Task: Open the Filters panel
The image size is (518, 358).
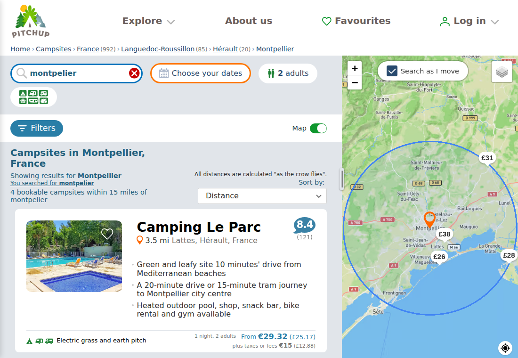Action: click(x=37, y=128)
